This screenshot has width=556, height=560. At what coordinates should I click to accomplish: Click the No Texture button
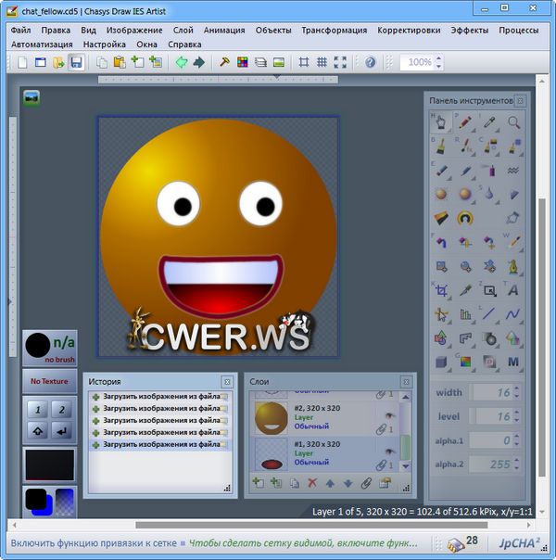click(49, 381)
